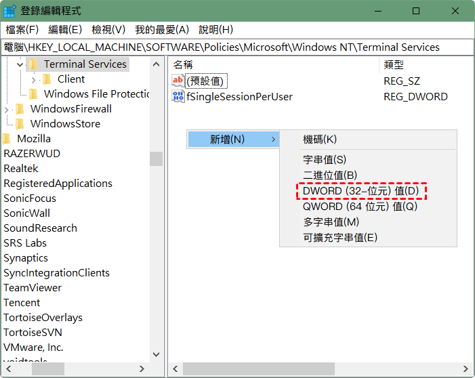Screen dimensions: 475x378
Task: Select the TortoiseOverlays key
Action: click(x=43, y=318)
